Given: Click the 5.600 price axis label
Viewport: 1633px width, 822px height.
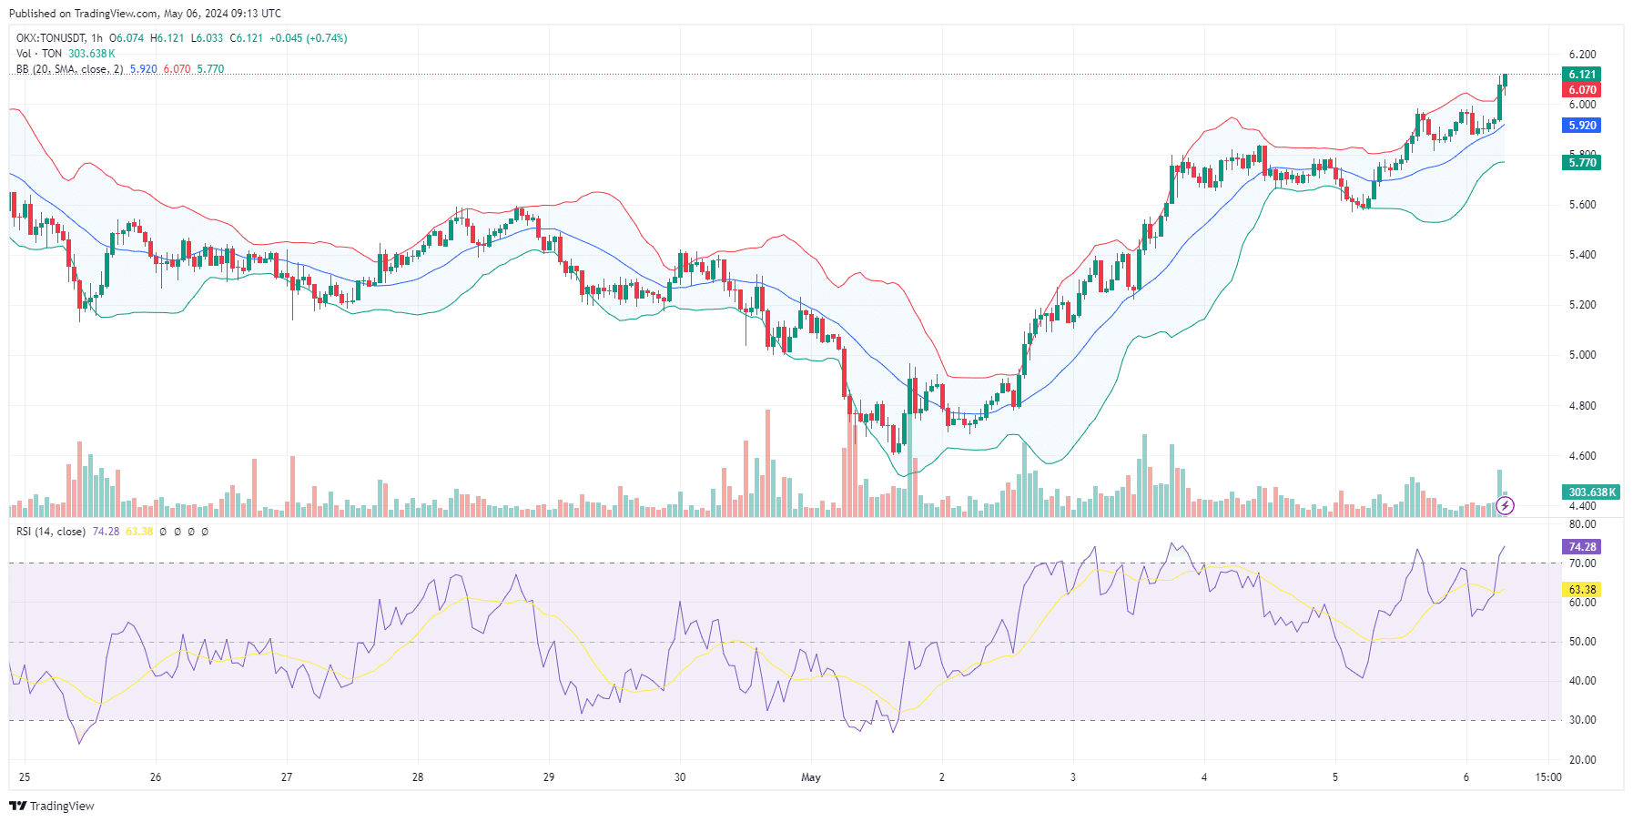Looking at the screenshot, I should pos(1582,205).
